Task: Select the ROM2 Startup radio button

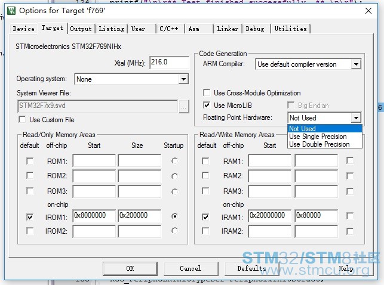Action: (x=174, y=176)
